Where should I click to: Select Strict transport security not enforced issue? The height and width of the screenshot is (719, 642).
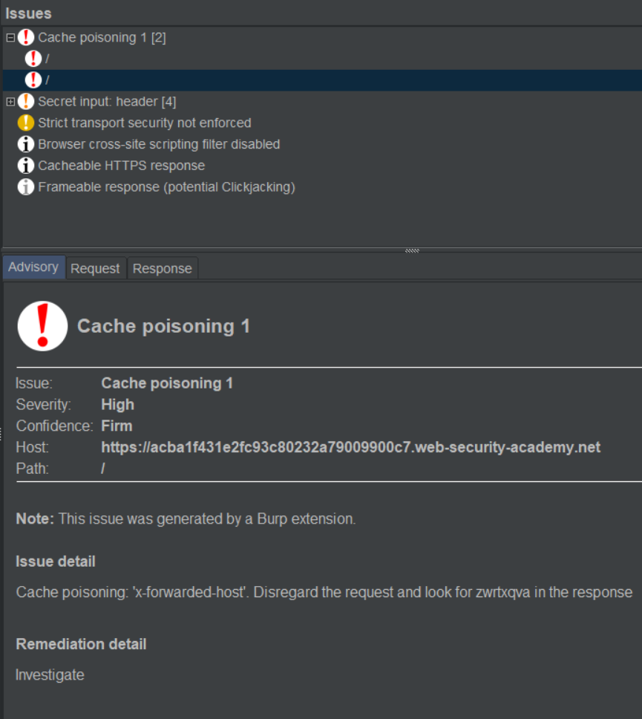pyautogui.click(x=144, y=123)
